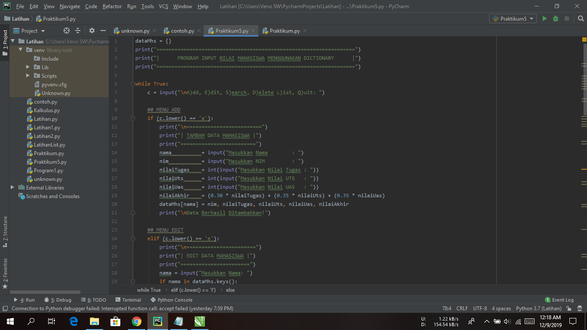Run the Praktikum5 configuration

coord(544,19)
